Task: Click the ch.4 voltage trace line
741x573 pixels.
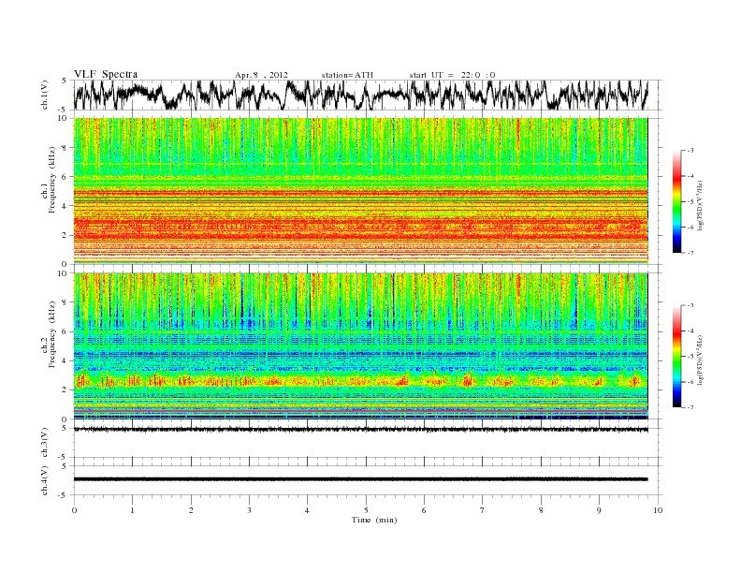Action: point(360,479)
